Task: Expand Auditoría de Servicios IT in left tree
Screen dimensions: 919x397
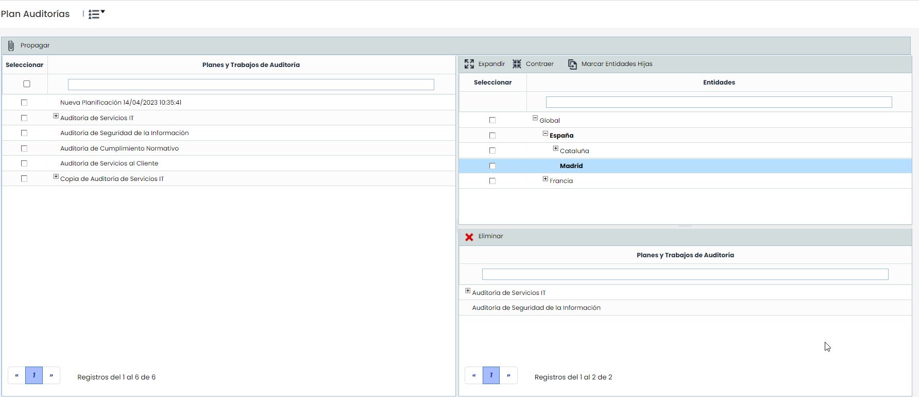Action: click(x=56, y=116)
